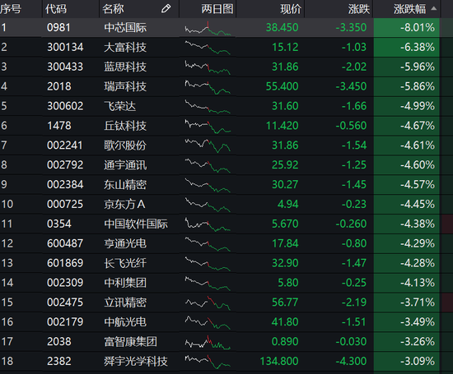Image resolution: width=453 pixels, height=374 pixels.
Task: Select stock name 飞荣达
Action: pos(120,106)
